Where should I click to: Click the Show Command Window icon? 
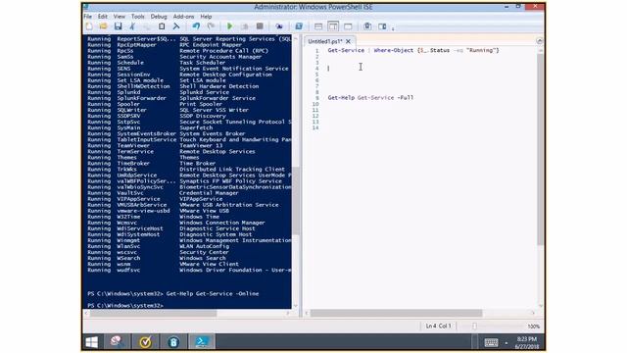[x=367, y=26]
